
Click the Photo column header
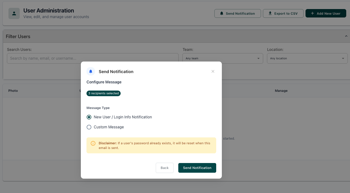[x=13, y=91]
